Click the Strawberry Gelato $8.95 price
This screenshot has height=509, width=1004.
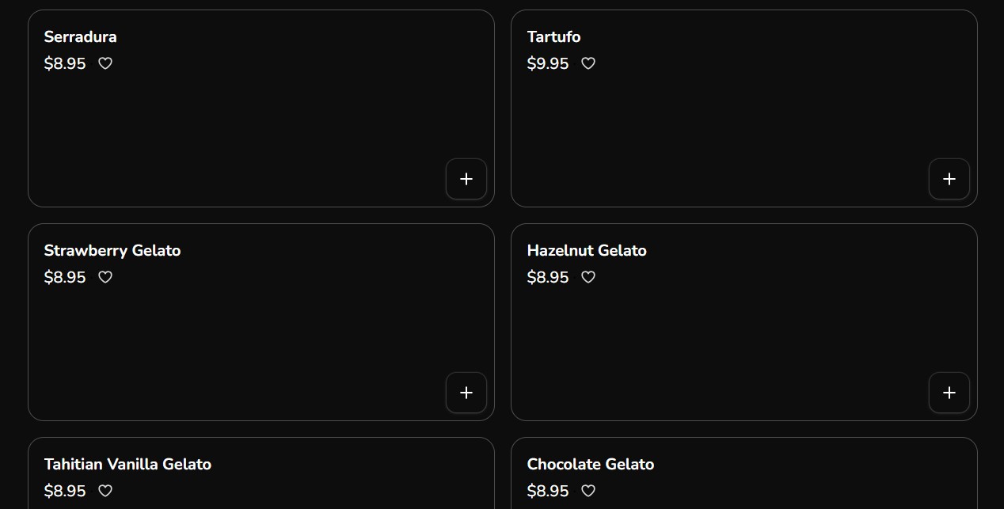coord(65,277)
